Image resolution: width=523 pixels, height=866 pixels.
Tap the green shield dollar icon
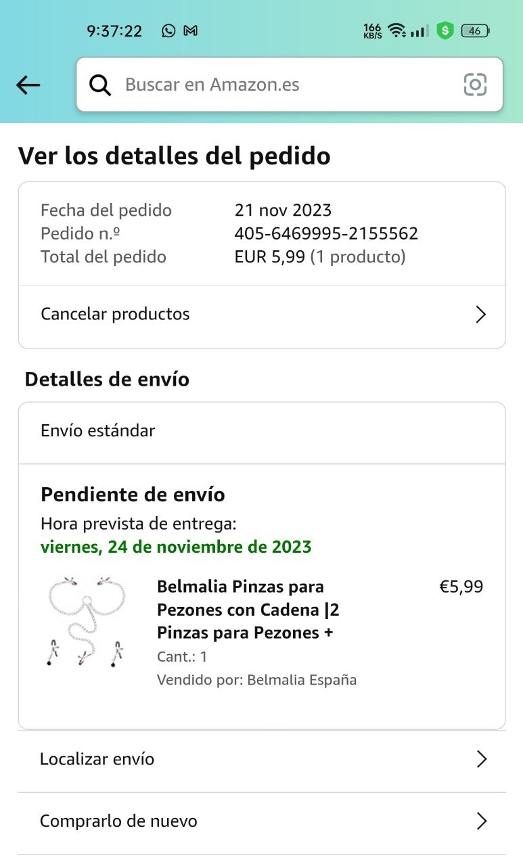point(445,30)
